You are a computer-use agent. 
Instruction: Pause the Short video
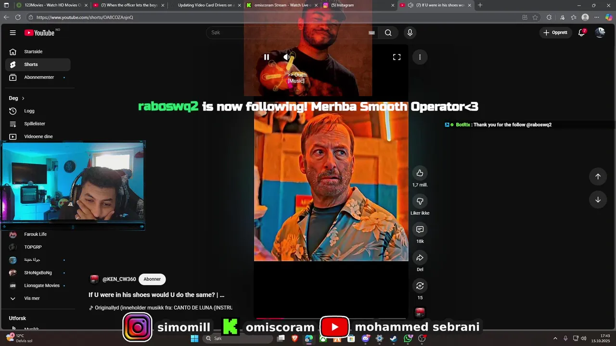point(266,57)
